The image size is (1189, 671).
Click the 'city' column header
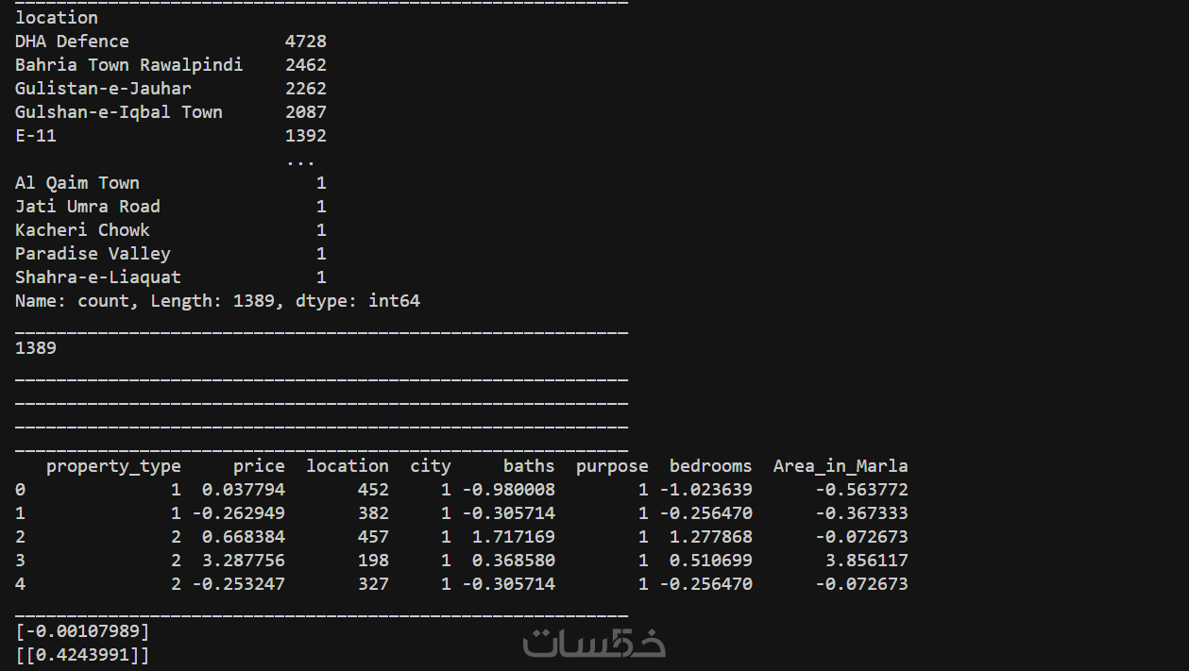pos(431,466)
